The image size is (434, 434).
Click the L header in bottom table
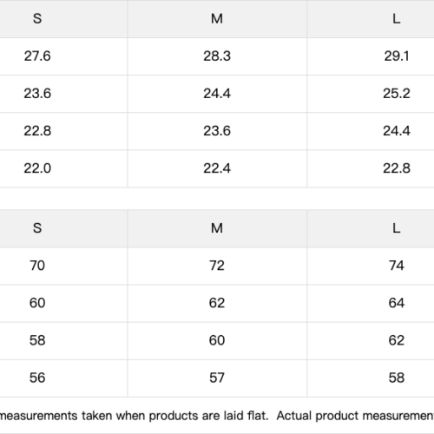(397, 228)
